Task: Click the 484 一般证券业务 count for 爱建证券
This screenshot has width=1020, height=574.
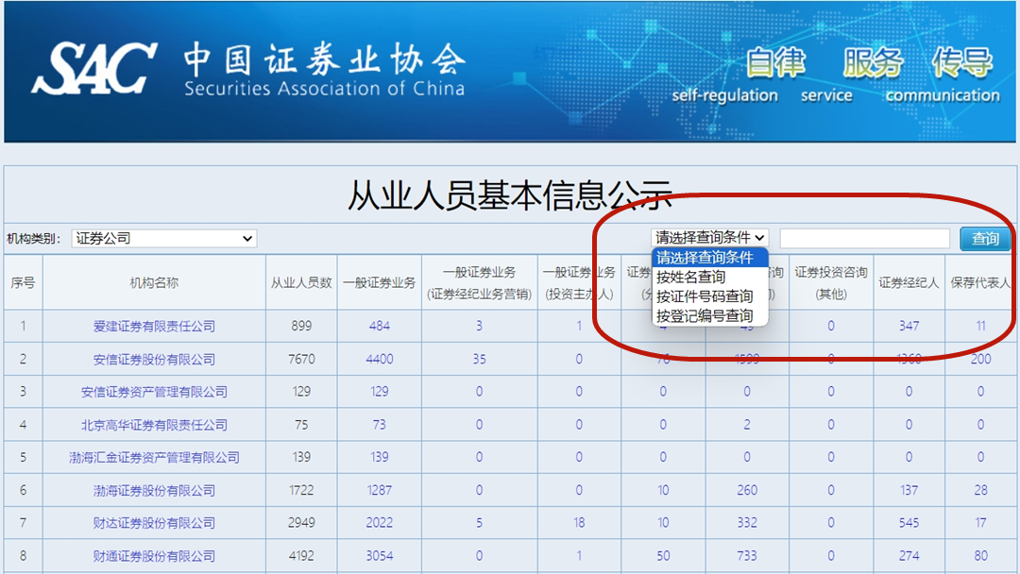Action: pyautogui.click(x=378, y=326)
